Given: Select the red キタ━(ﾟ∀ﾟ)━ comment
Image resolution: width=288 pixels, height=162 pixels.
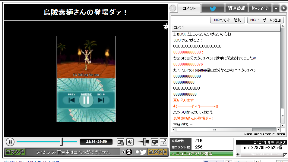Looking at the screenshot, I should click(196, 106).
